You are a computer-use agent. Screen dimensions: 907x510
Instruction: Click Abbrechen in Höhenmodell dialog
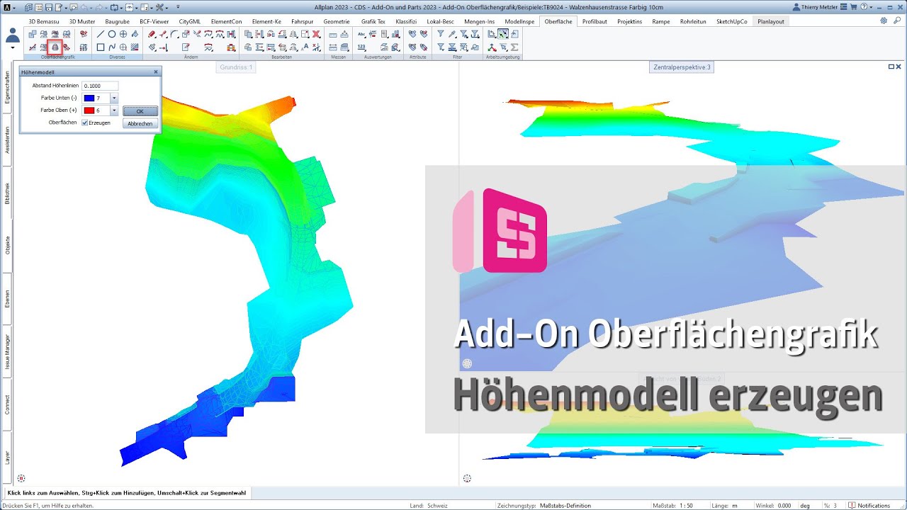pos(140,123)
